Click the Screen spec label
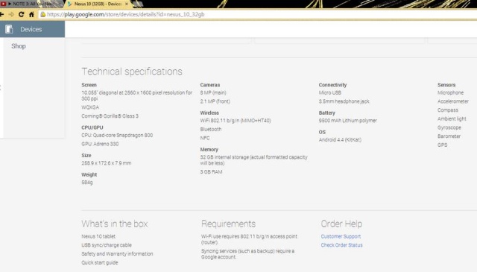Viewport: 477px width, 272px height. (x=89, y=85)
